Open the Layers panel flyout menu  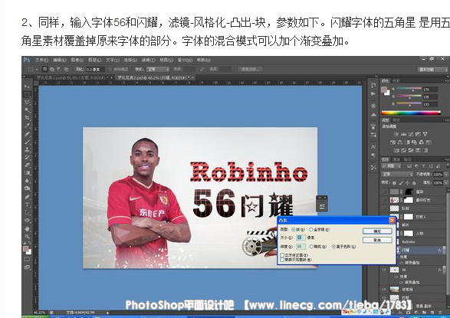(447, 159)
